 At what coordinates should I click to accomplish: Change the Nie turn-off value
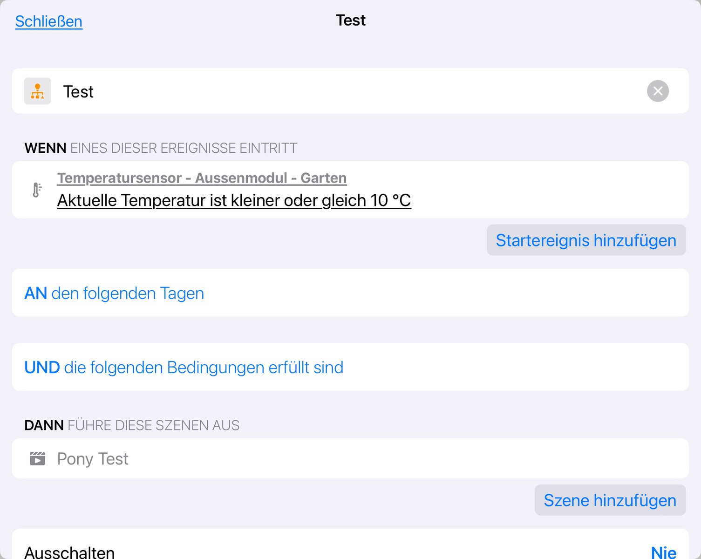tap(663, 552)
